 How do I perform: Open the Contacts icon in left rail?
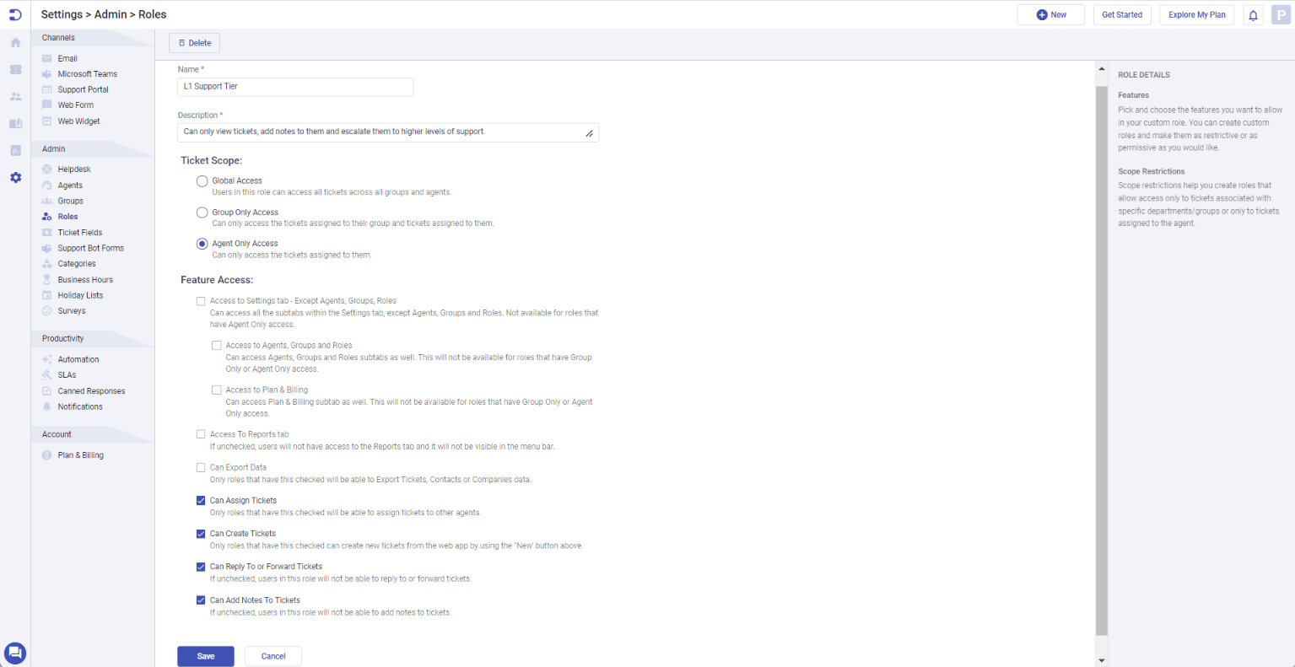(15, 97)
